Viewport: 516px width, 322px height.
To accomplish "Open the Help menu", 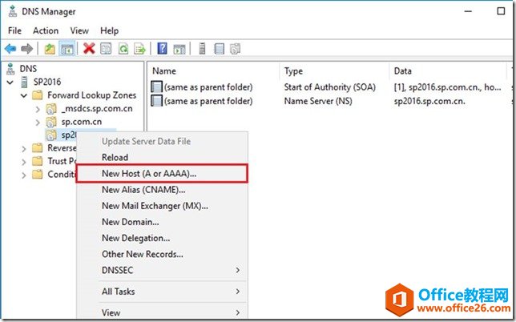I will [x=109, y=30].
